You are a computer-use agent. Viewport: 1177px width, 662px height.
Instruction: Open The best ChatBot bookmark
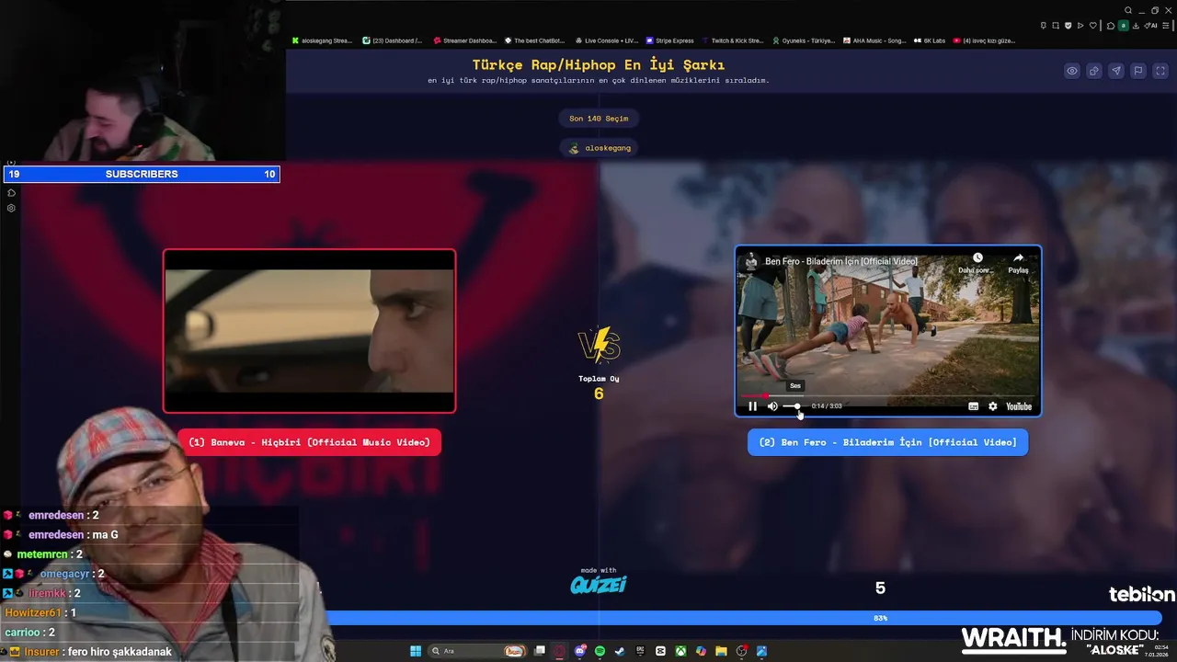pos(534,40)
